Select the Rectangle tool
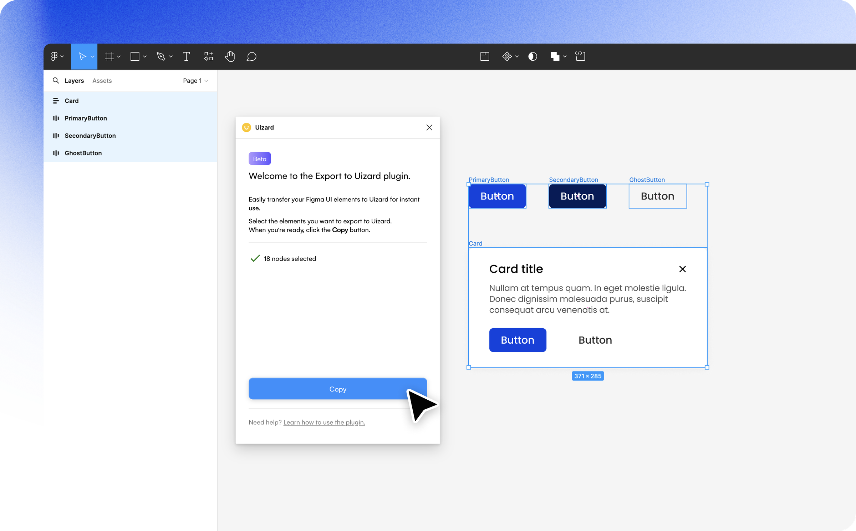Screen dimensions: 856x531 (x=135, y=56)
